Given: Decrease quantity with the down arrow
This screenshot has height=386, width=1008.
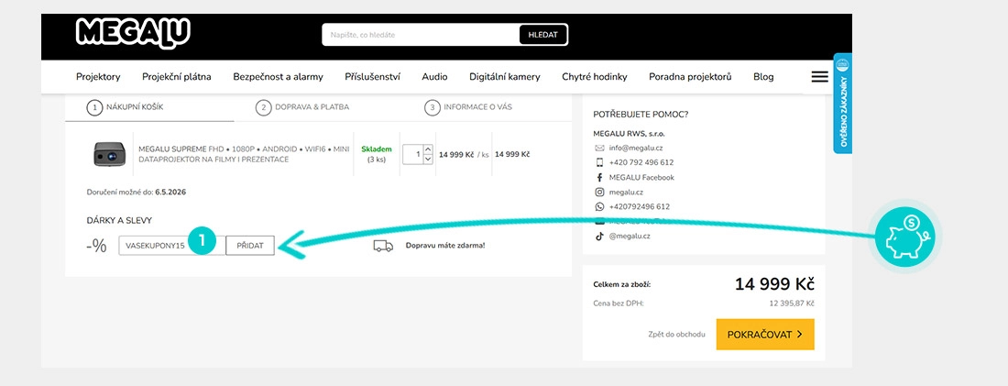Looking at the screenshot, I should click(x=429, y=159).
